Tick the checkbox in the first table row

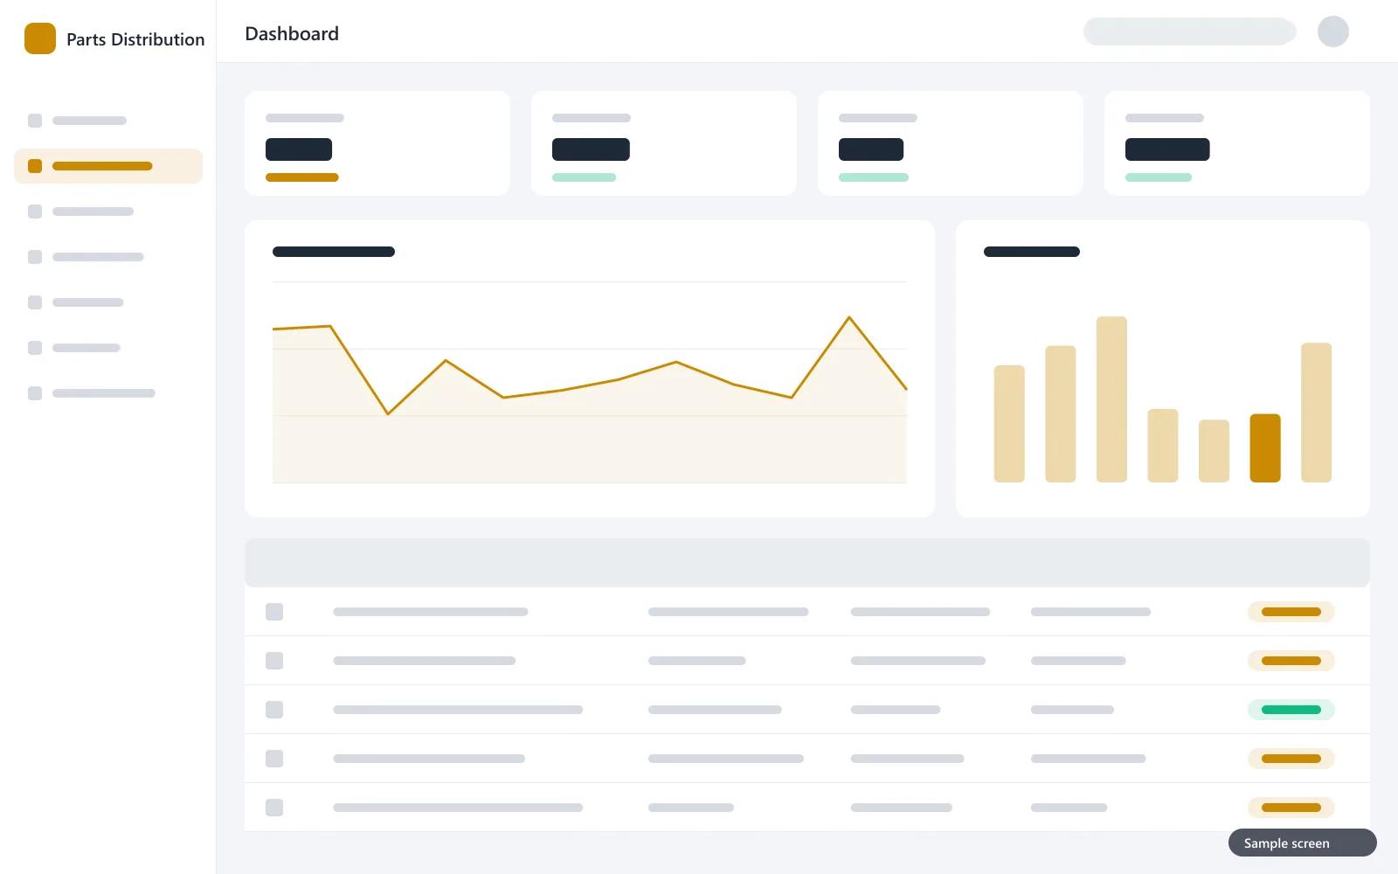click(x=274, y=612)
